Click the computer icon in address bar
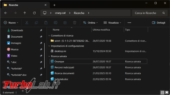Screen dimensions: 170x95 (x=45, y=13)
